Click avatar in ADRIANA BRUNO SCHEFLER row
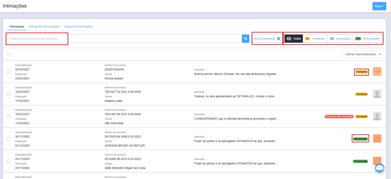Image resolution: width=391 pixels, height=179 pixels. coord(377,139)
